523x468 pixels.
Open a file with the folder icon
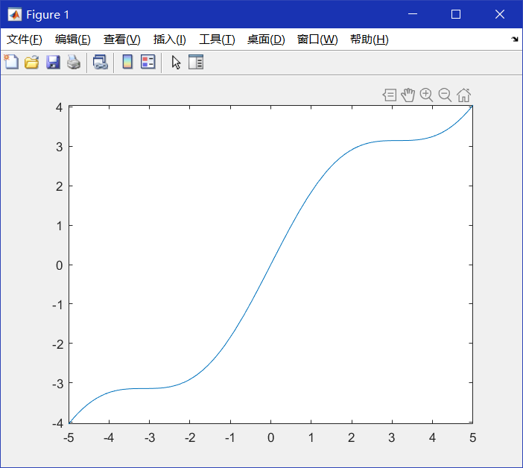tap(32, 62)
